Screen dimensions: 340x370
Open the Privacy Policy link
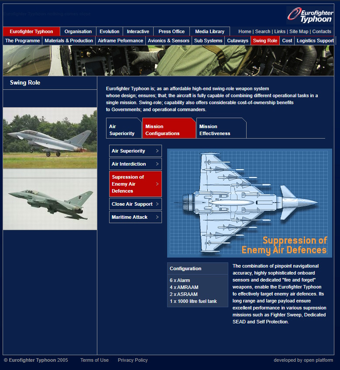coord(133,360)
